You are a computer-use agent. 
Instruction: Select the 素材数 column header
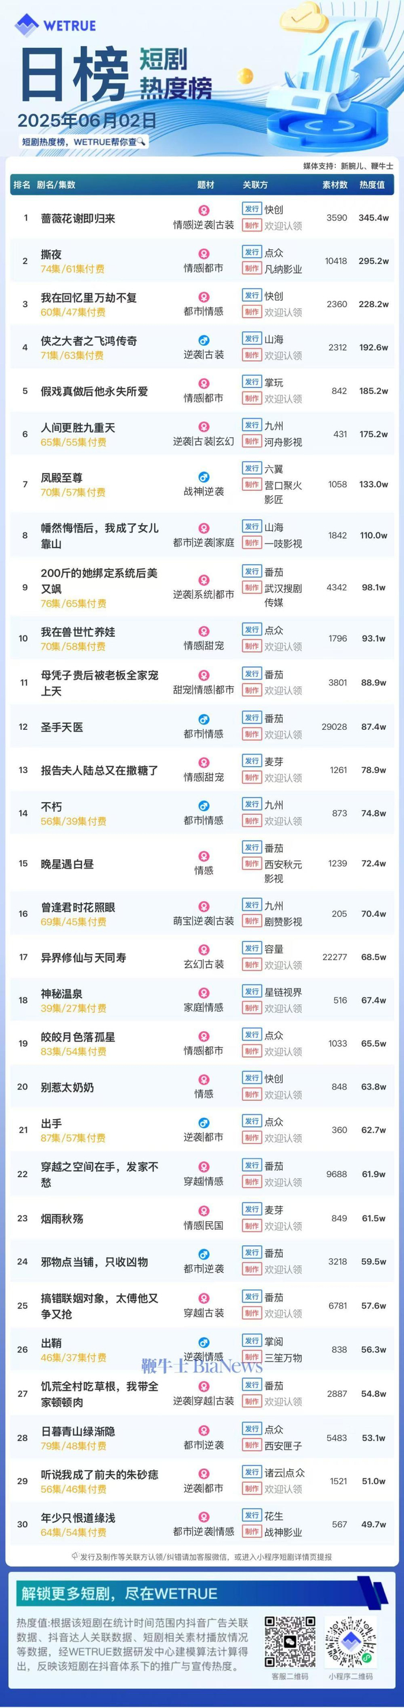coord(335,185)
